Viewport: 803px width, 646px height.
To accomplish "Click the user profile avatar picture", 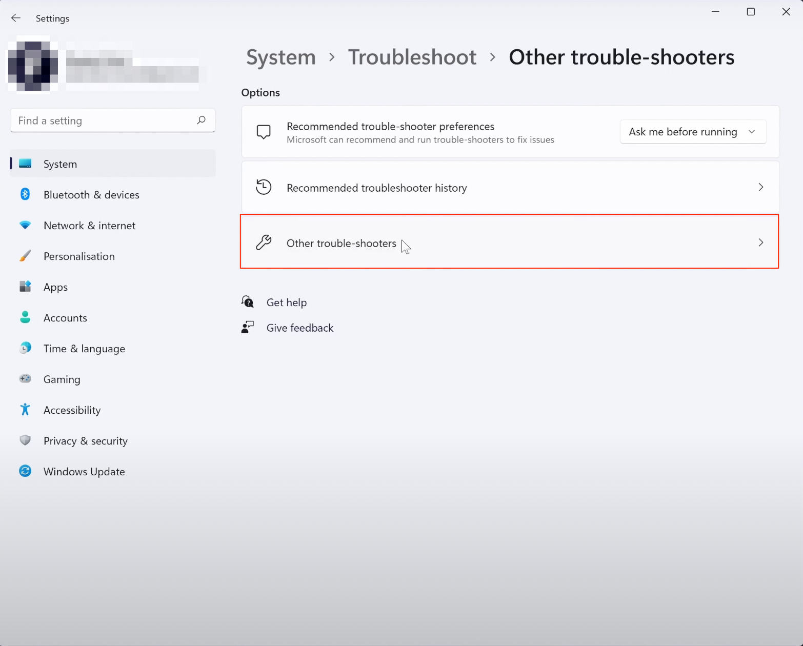I will pos(33,65).
